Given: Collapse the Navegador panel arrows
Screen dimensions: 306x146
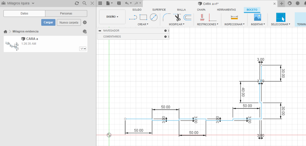Looking at the screenshot, I should pos(100,30).
